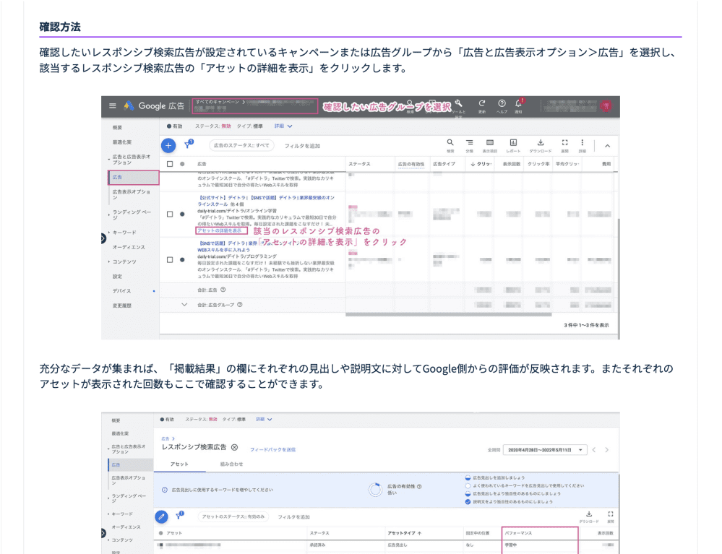The width and height of the screenshot is (722, 554).
Task: Expand the 合計: 広告グループ row chevron
Action: 184,305
